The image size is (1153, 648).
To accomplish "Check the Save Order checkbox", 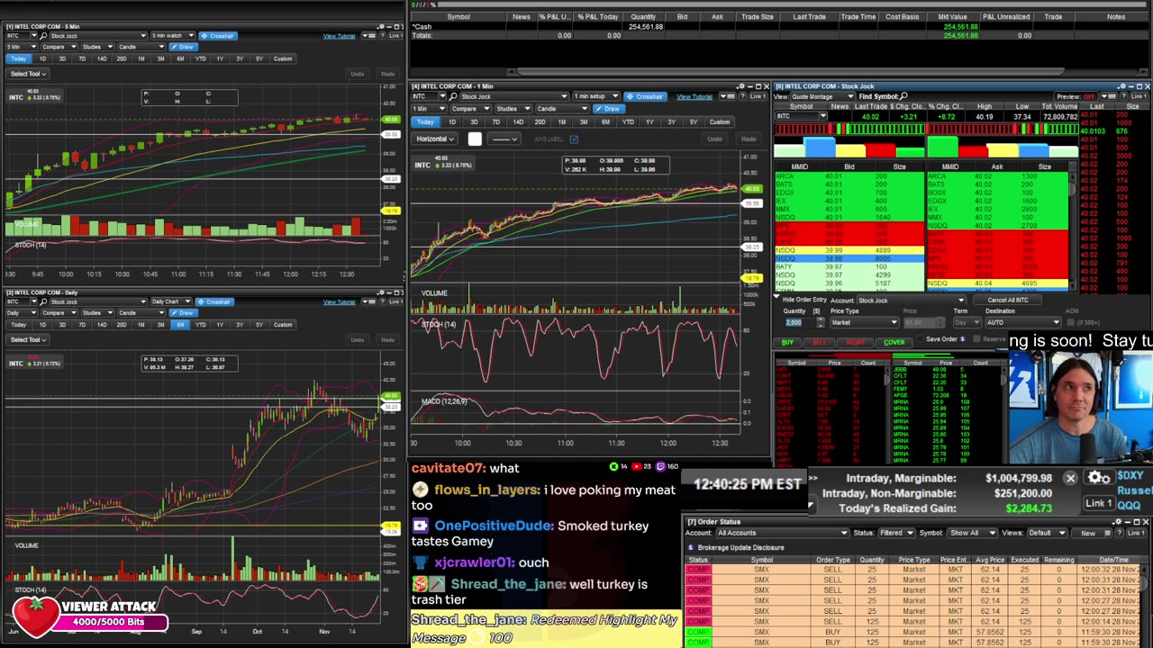I will [x=920, y=339].
